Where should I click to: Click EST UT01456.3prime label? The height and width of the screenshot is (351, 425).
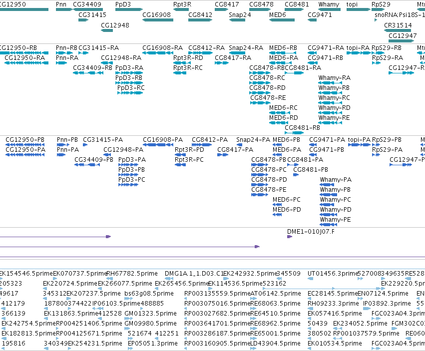click(333, 274)
